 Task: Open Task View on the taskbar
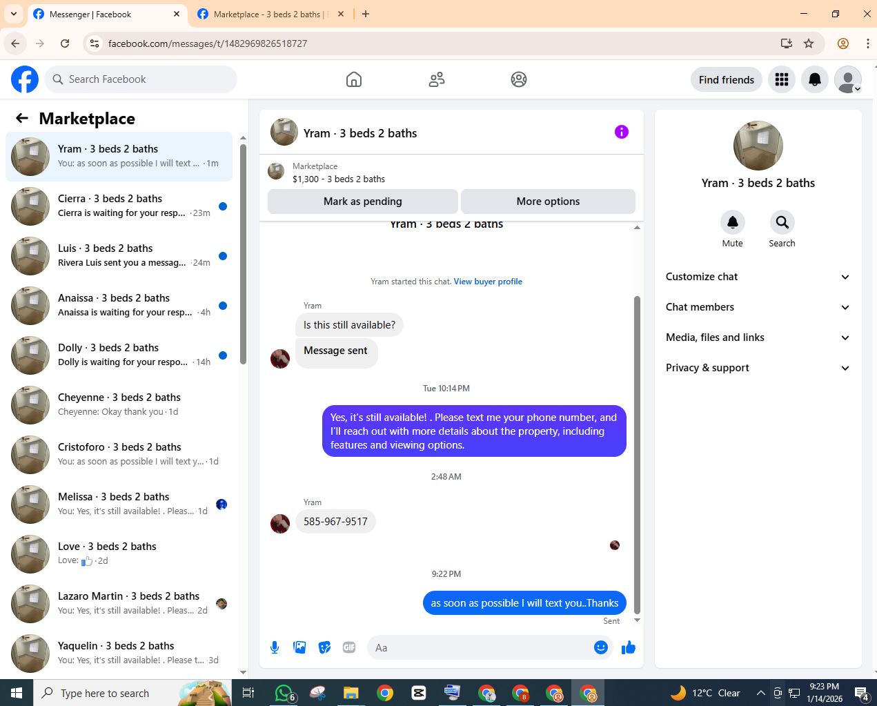coord(248,693)
